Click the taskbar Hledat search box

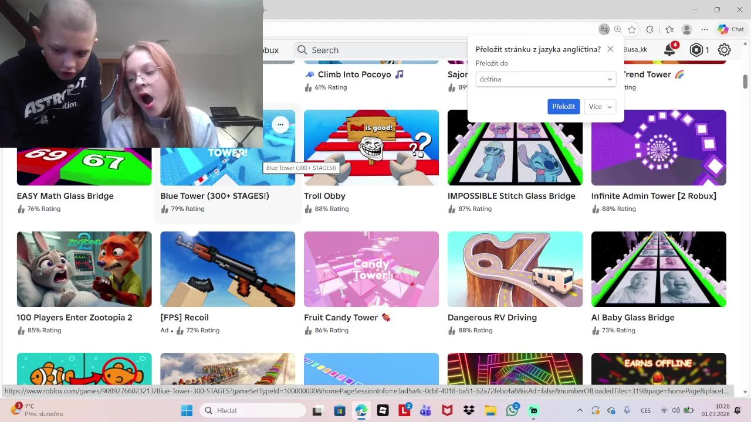(x=252, y=410)
